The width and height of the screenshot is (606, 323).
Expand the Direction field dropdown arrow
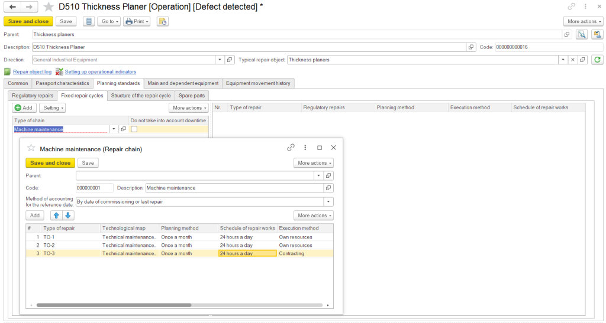pyautogui.click(x=219, y=60)
